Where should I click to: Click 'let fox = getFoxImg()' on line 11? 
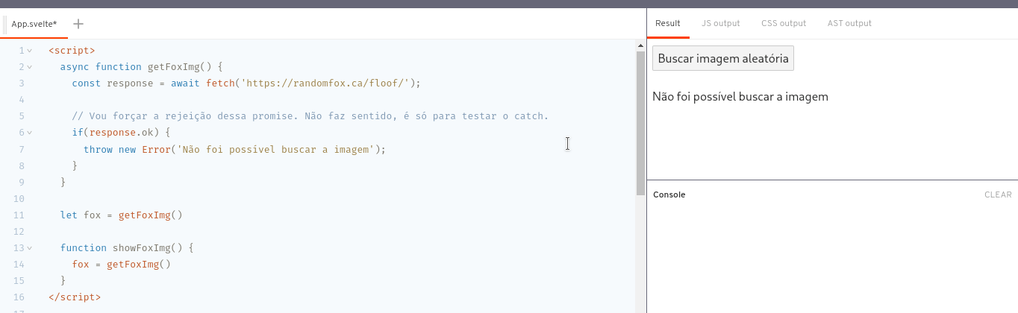coord(122,215)
